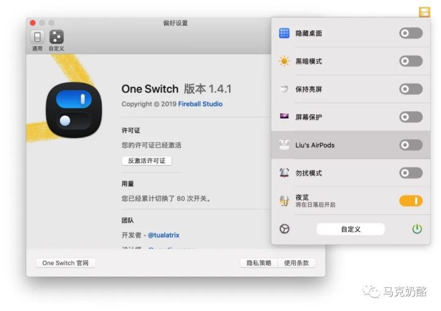Enable the 勿扰模式 switch
This screenshot has width=441, height=311.
click(411, 173)
